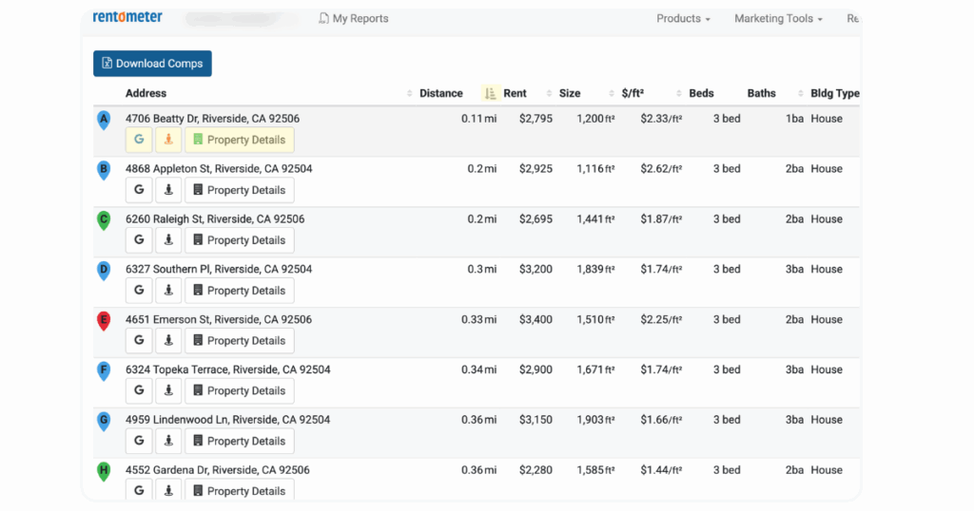Screen dimensions: 974x511
Task: Click map marker C for Raleigh St
Action: tap(104, 220)
